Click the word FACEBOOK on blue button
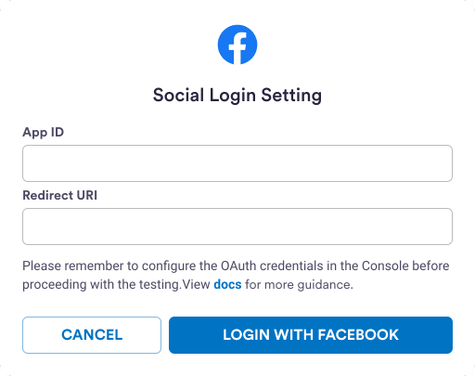Screen dimensions: 475x376 [x=358, y=335]
